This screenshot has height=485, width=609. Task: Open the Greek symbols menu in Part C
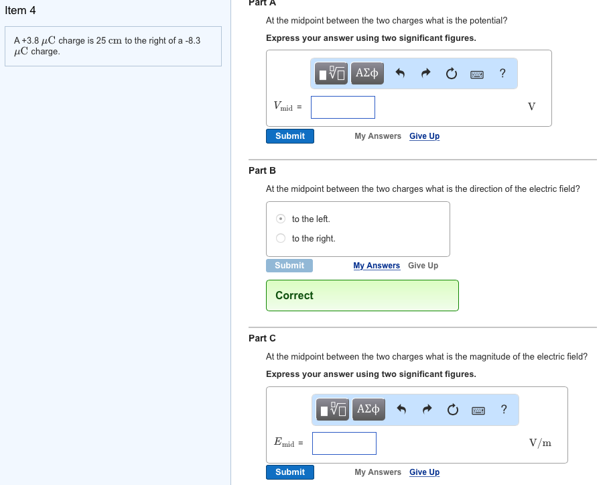coord(368,409)
